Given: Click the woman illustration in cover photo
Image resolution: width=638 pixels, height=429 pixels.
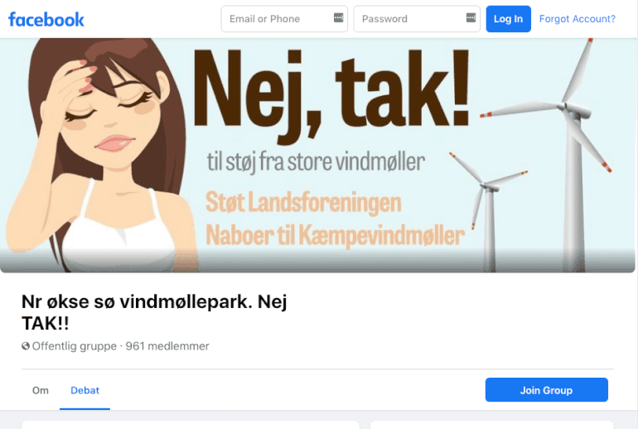Looking at the screenshot, I should tap(98, 155).
